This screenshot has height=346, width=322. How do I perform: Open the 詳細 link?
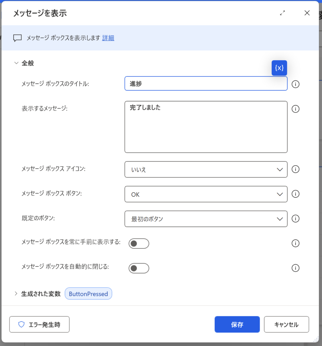(x=108, y=38)
